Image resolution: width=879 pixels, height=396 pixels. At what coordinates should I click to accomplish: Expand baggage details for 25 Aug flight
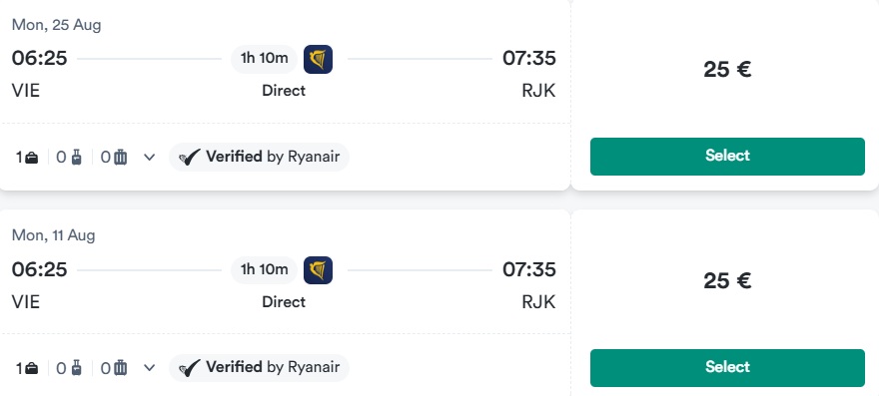(149, 158)
